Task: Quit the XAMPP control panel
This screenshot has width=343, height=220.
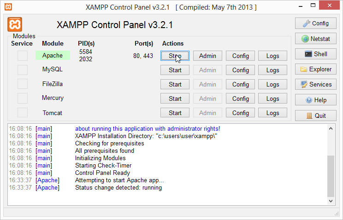Action: 316,116
